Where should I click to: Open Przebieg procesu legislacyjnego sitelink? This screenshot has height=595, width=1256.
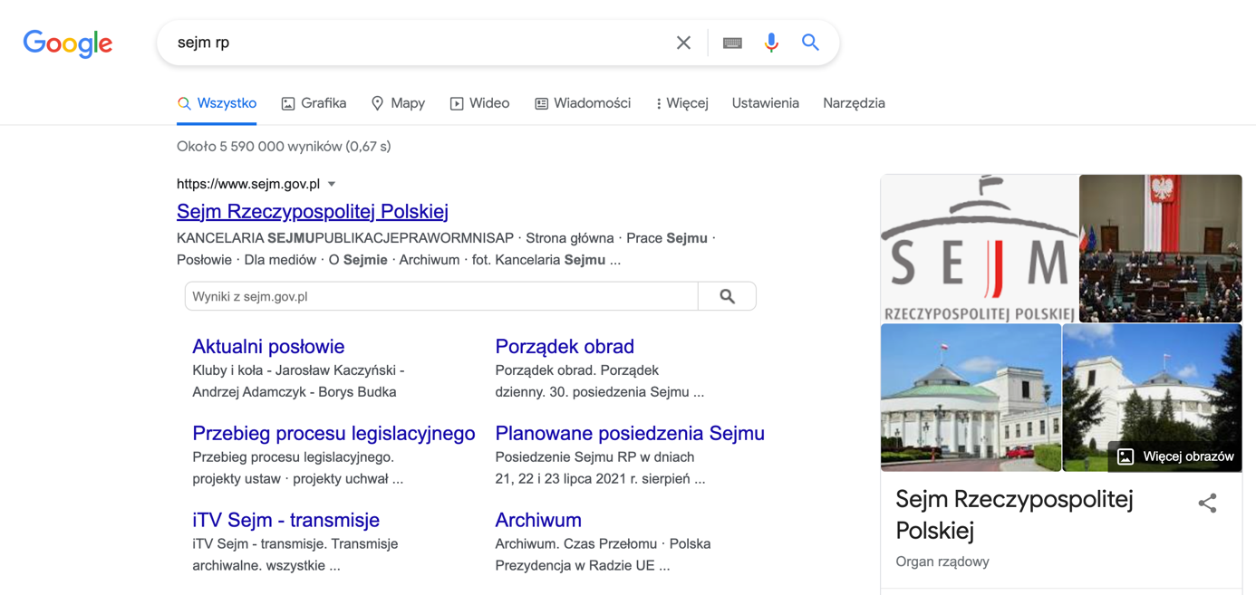tap(333, 433)
